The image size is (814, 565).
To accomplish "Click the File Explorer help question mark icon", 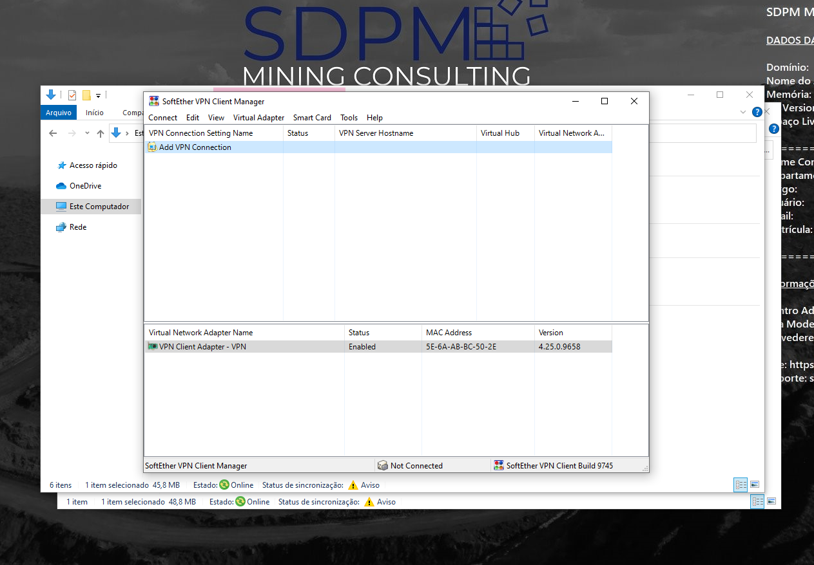I will coord(757,112).
